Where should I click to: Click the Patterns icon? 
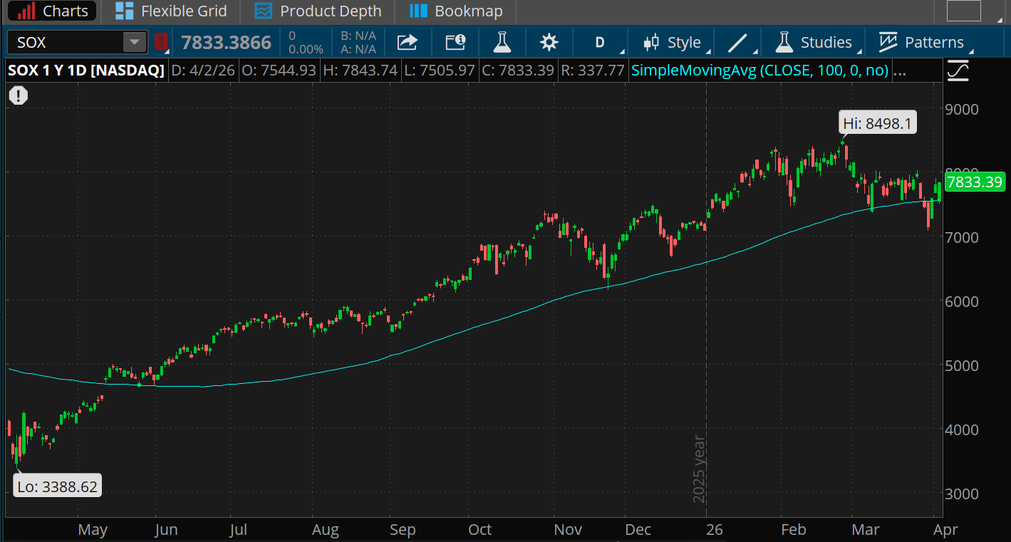coord(888,42)
